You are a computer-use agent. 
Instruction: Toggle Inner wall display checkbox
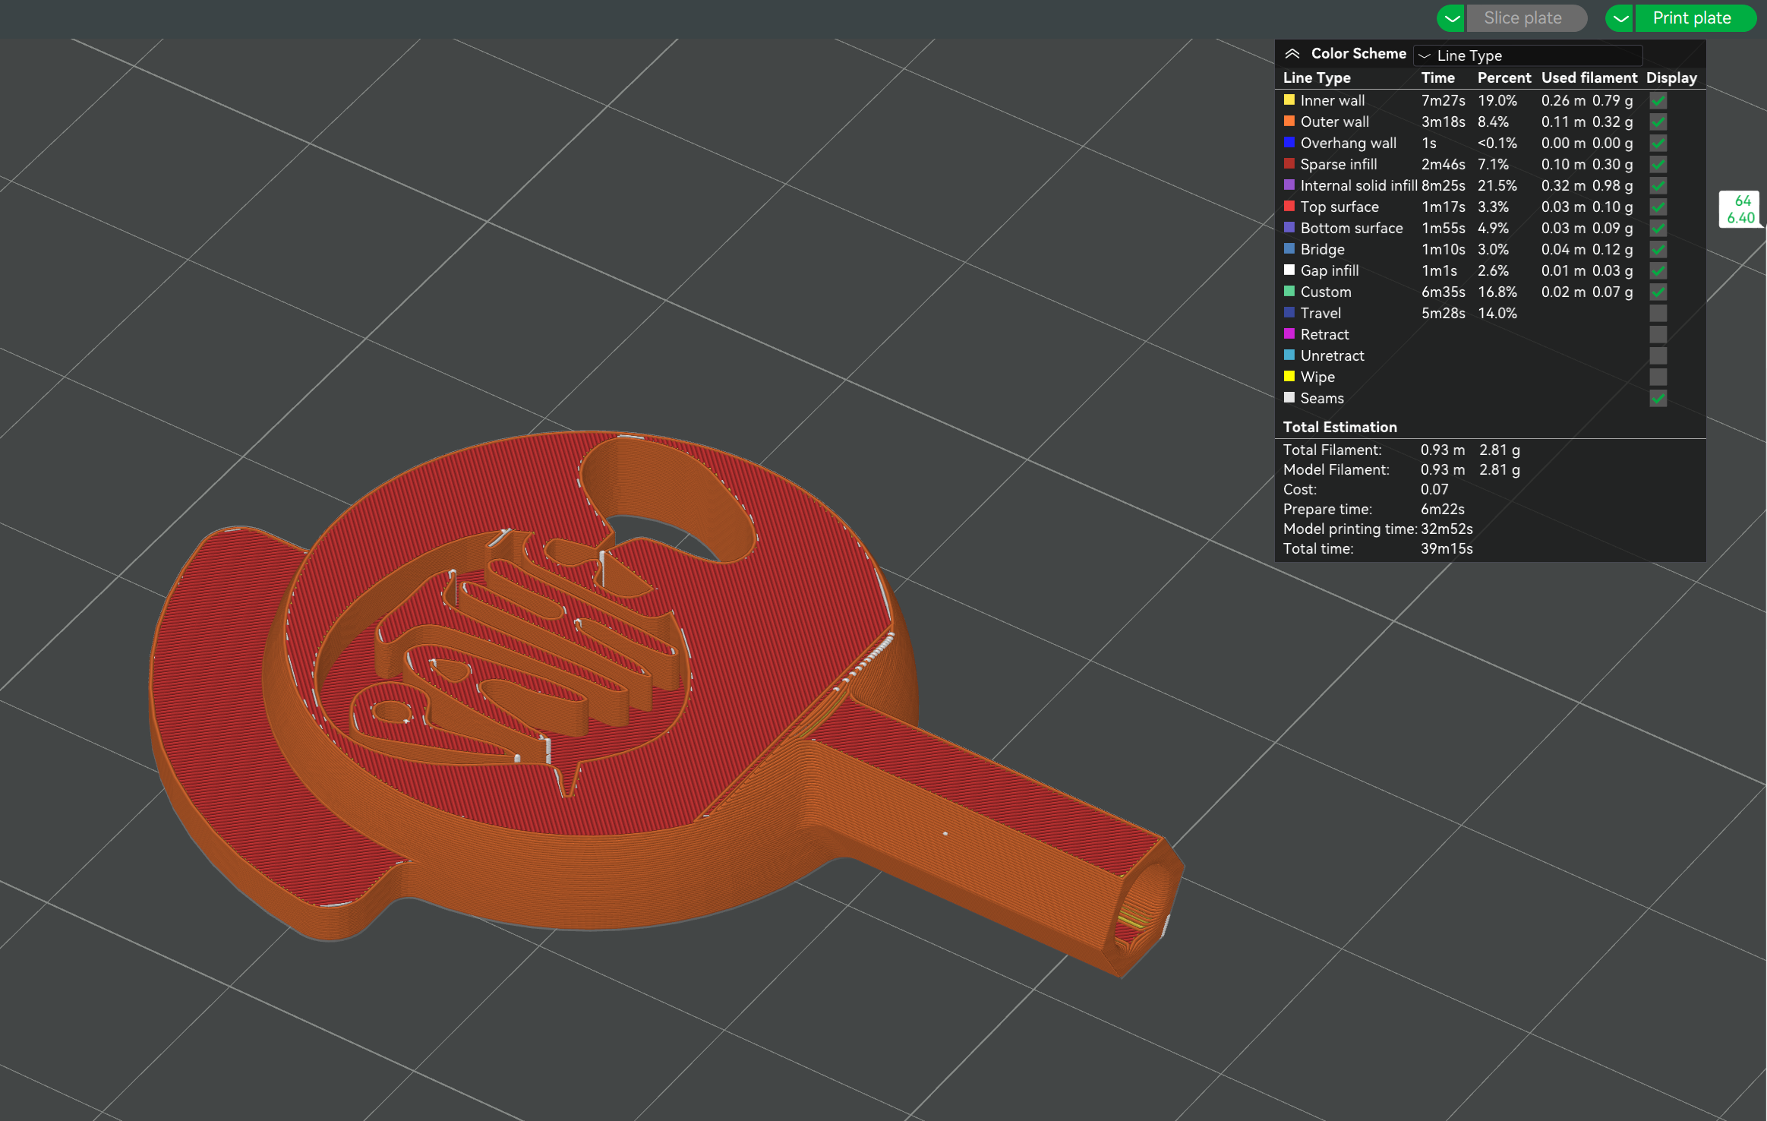[x=1658, y=100]
